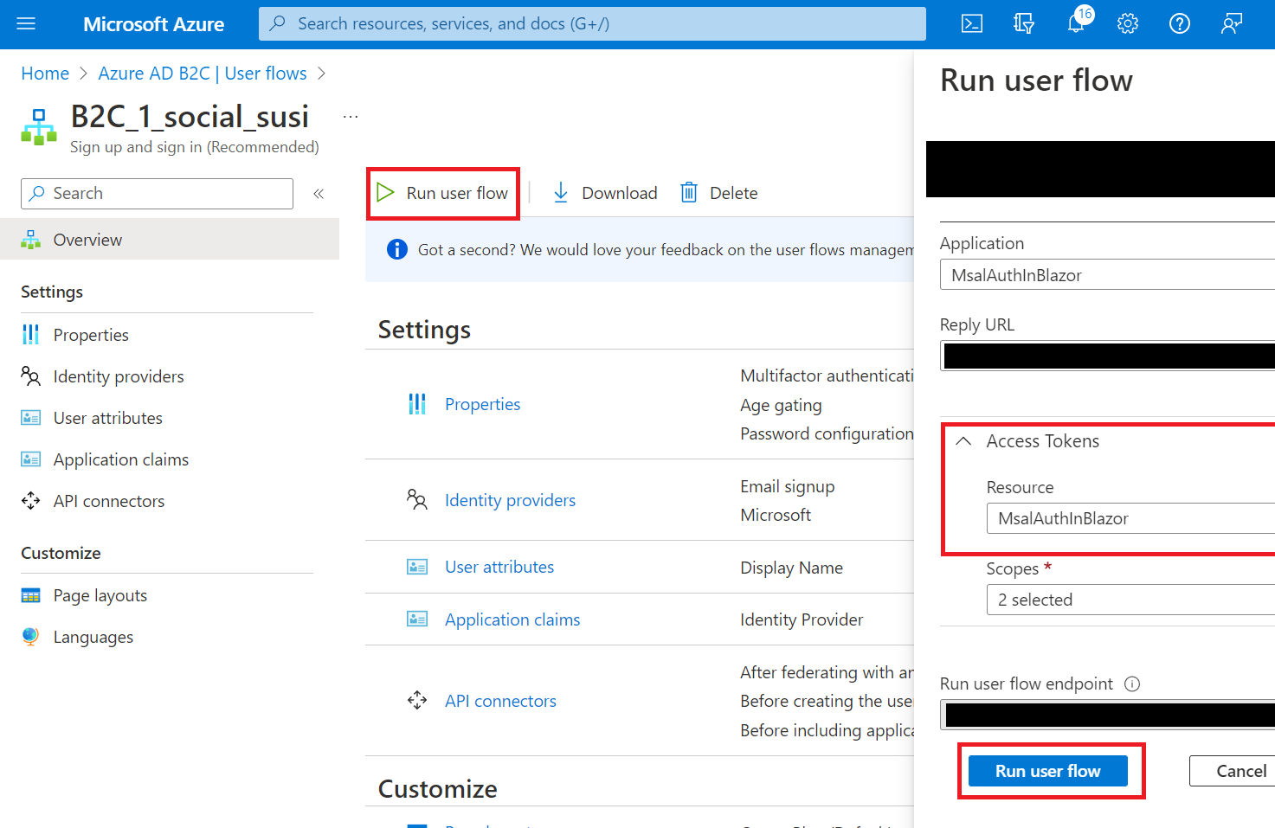Screen dimensions: 1275x828
Task: Collapse the Access Tokens section chevron
Action: (x=963, y=441)
